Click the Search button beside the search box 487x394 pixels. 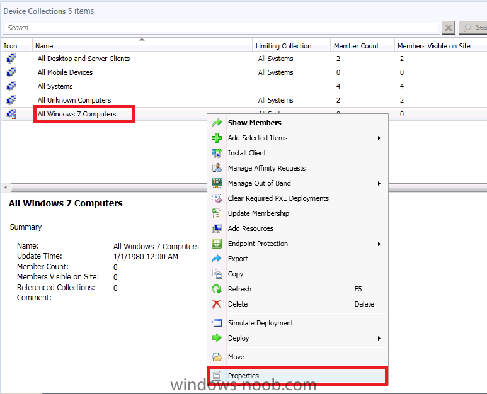(473, 28)
